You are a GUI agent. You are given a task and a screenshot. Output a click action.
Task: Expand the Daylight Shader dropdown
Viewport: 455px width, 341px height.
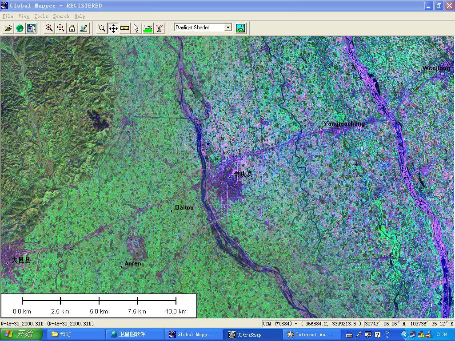click(228, 28)
